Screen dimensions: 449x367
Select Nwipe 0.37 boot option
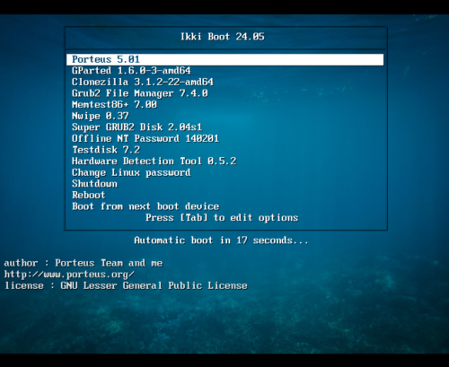101,116
